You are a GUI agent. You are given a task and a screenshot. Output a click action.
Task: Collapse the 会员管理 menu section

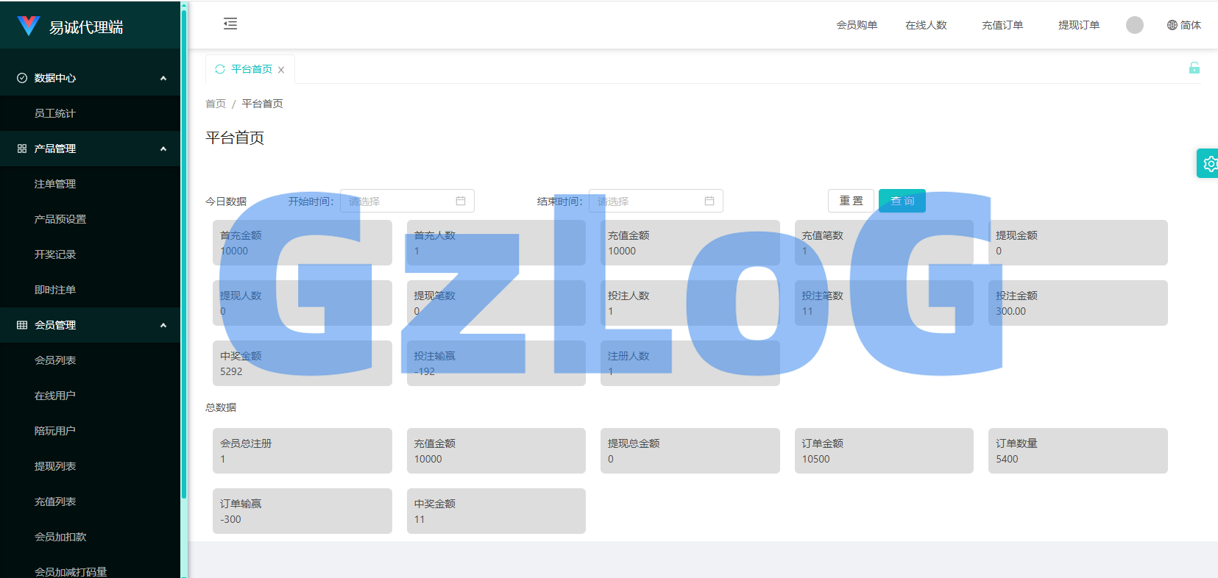coord(163,325)
